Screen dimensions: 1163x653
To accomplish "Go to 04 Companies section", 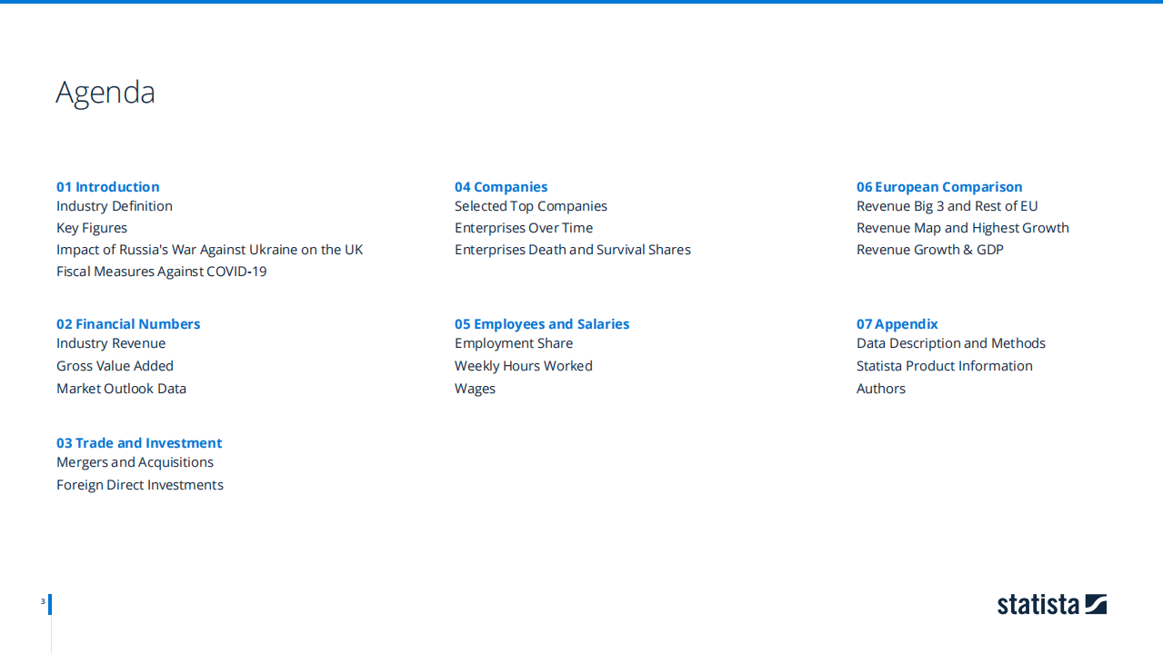I will [x=501, y=187].
